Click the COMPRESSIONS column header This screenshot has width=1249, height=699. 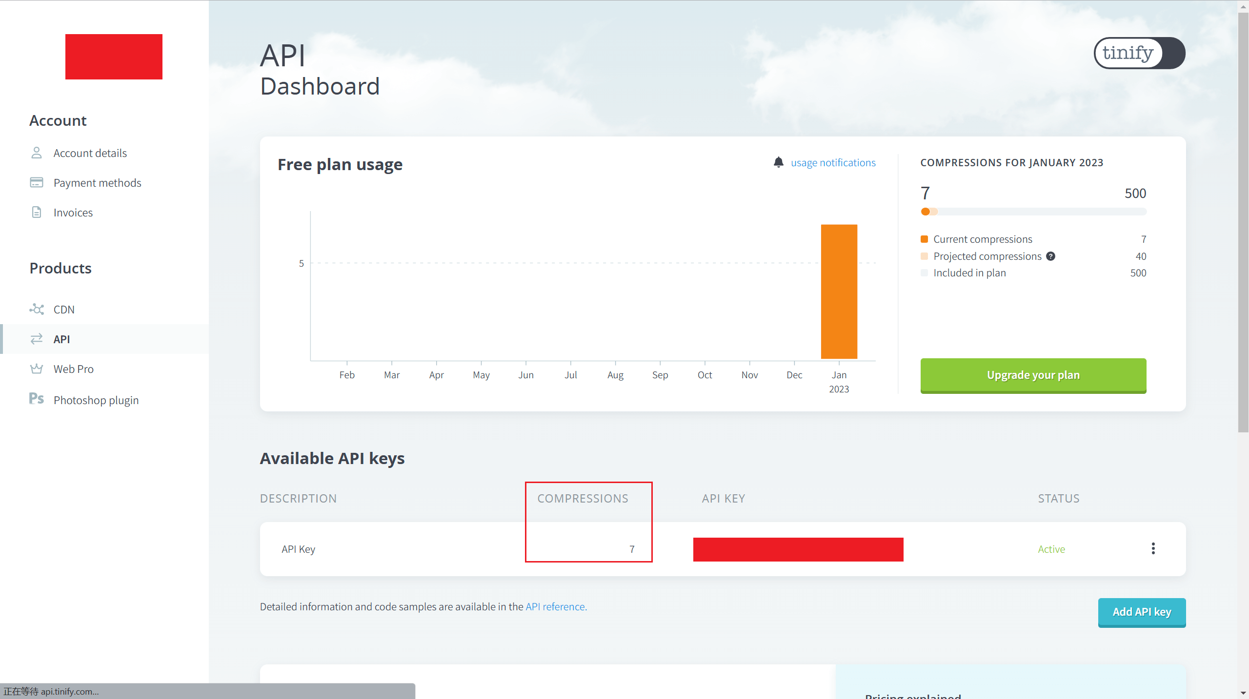pos(583,498)
